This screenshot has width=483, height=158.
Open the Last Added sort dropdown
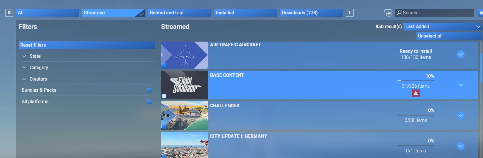click(x=443, y=26)
